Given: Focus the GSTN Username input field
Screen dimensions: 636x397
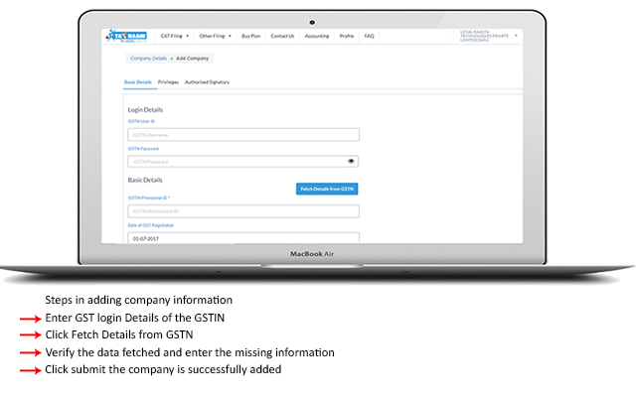Looking at the screenshot, I should [x=243, y=135].
